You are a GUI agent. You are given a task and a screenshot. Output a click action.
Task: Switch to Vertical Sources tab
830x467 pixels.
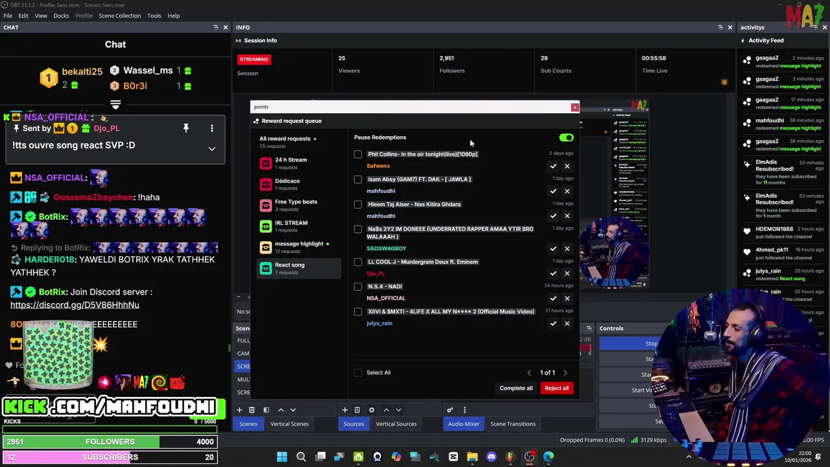[x=396, y=424]
